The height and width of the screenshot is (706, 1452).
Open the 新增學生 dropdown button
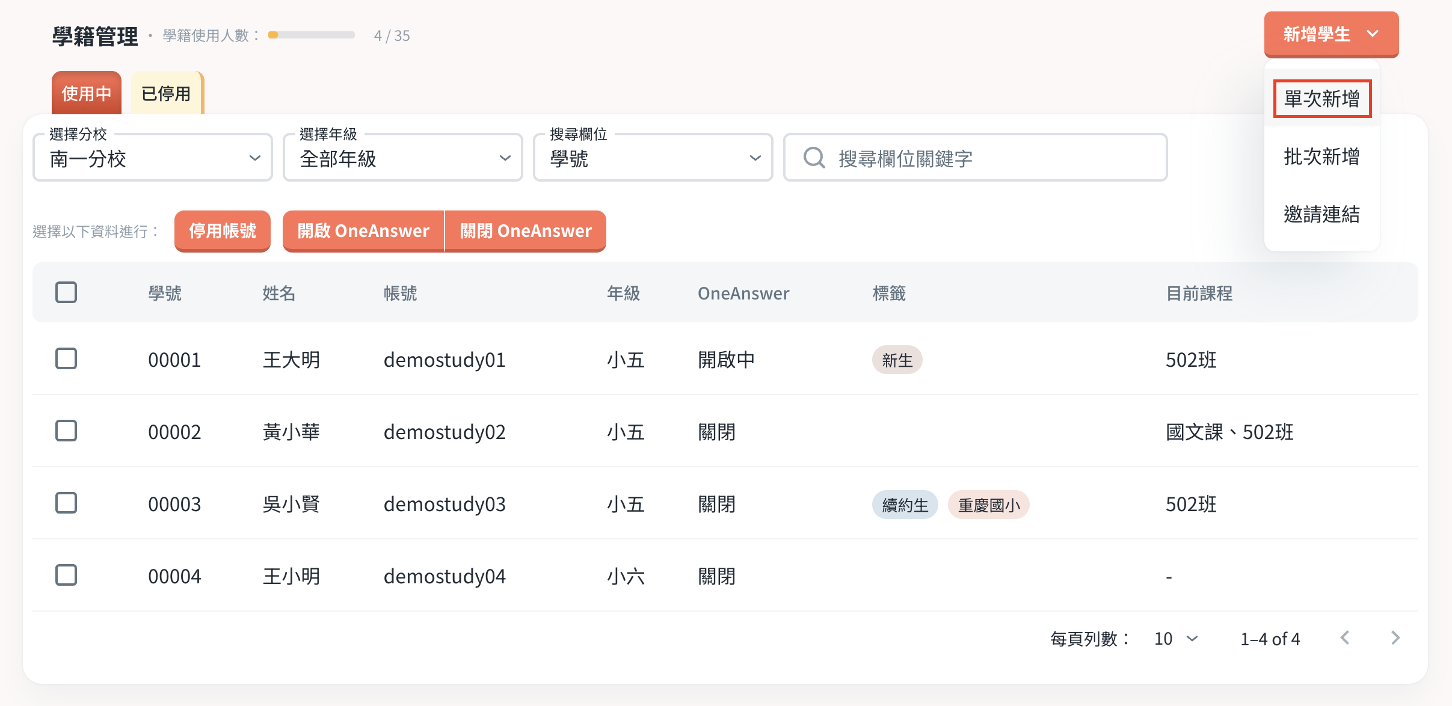click(x=1331, y=34)
